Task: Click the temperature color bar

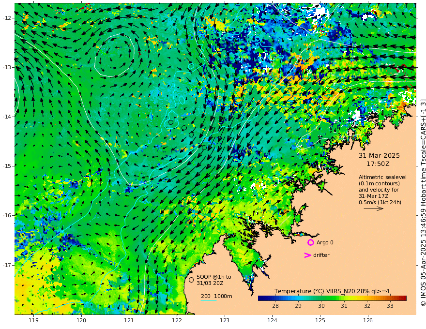Action: coord(332,298)
